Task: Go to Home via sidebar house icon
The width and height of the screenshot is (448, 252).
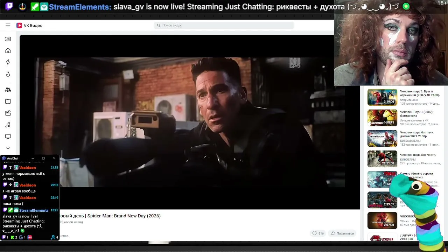Action: tap(8, 51)
